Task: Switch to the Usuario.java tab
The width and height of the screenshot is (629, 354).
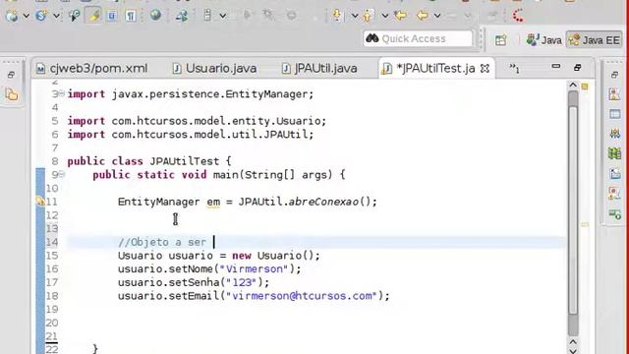Action: 214,69
